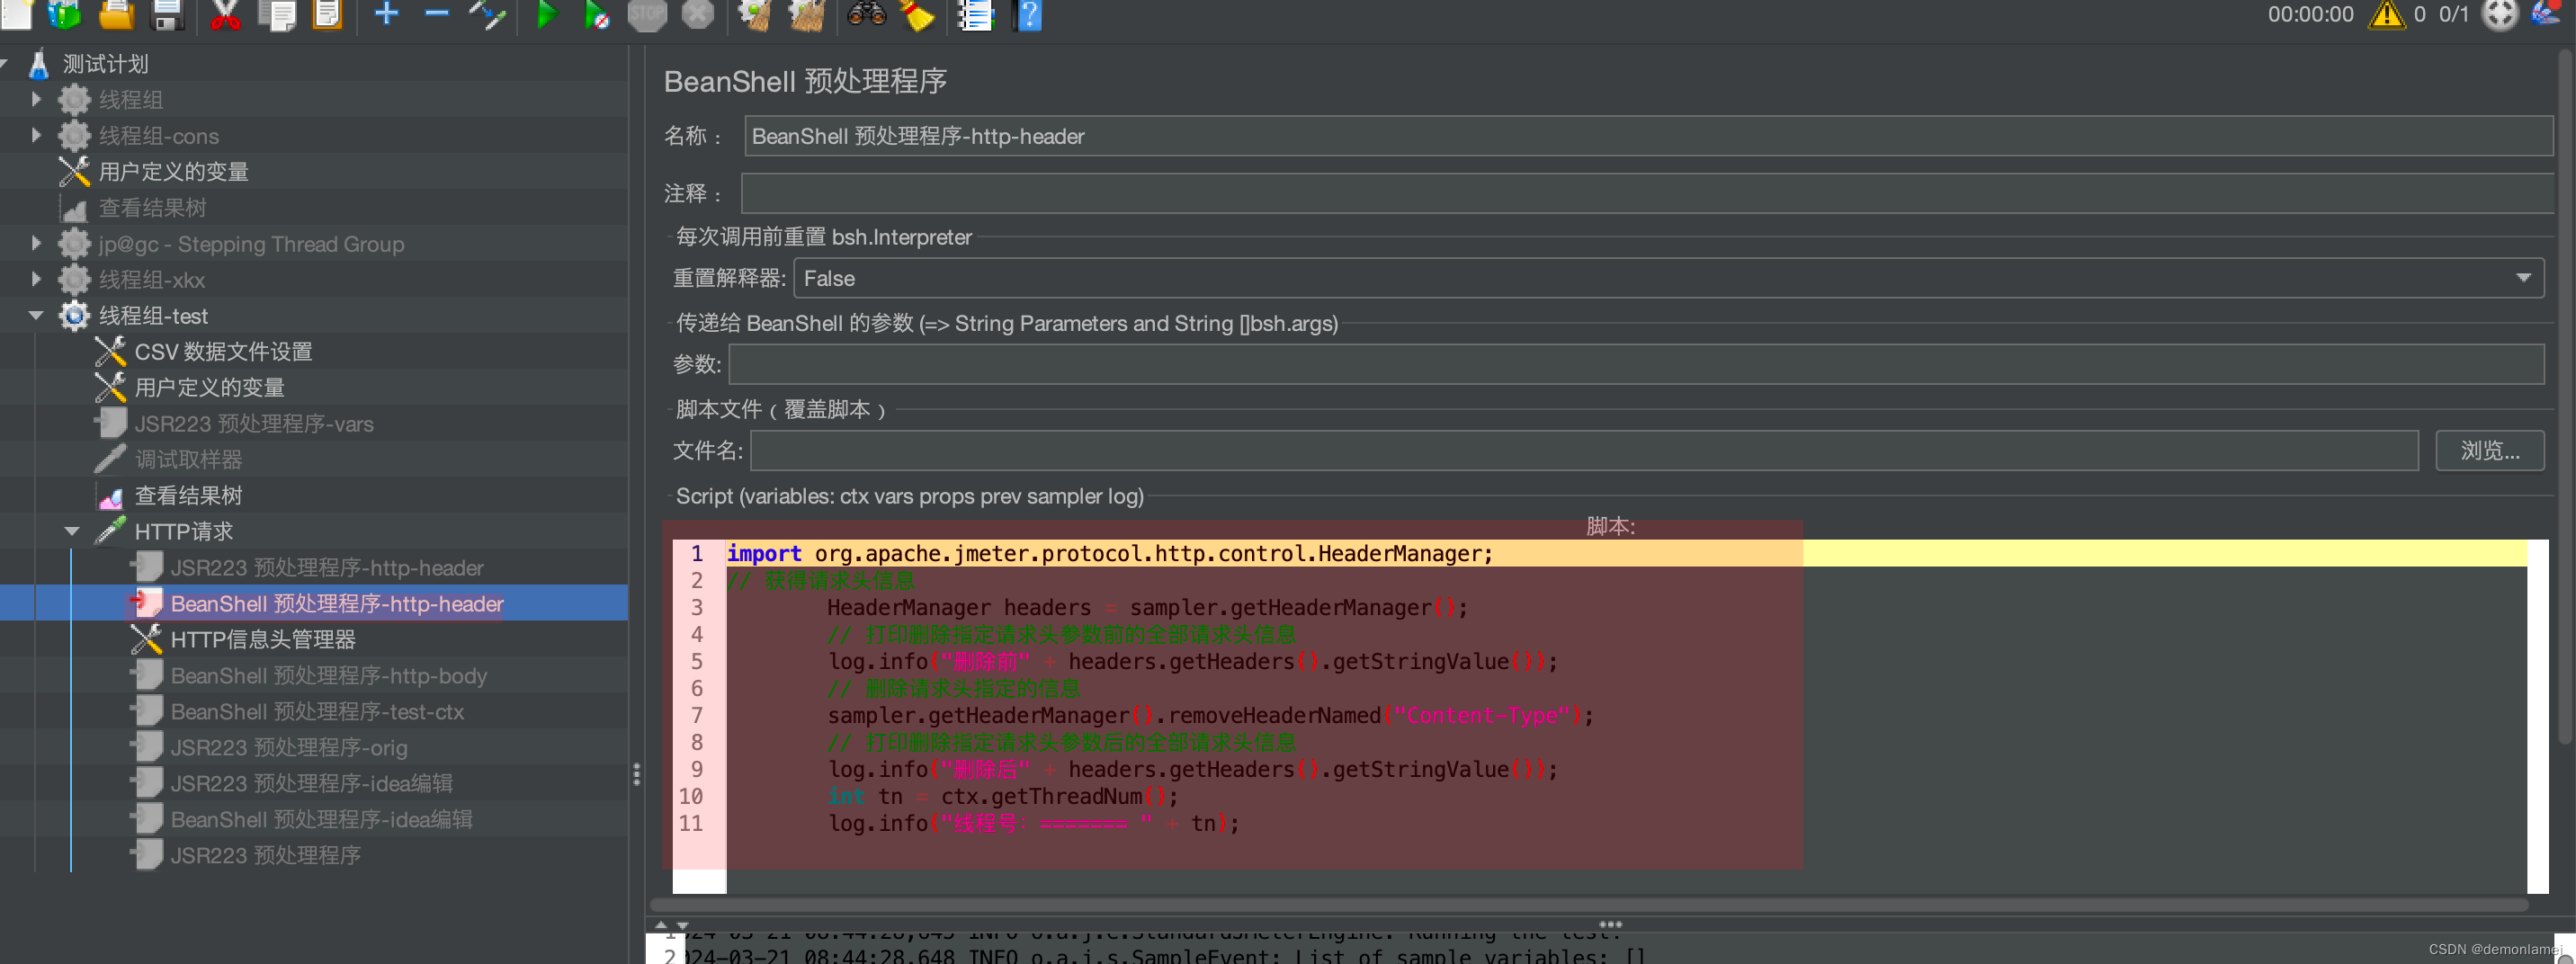Collapse the 线程组-test thread group
This screenshot has height=964, width=2576.
(x=36, y=315)
